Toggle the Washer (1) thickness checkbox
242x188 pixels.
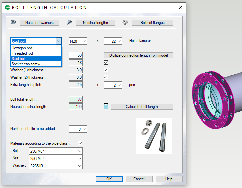[x=106, y=70]
